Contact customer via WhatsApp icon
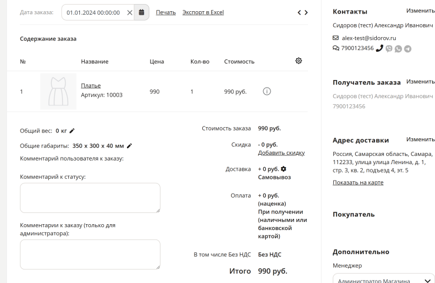This screenshot has width=435, height=283. [x=399, y=49]
